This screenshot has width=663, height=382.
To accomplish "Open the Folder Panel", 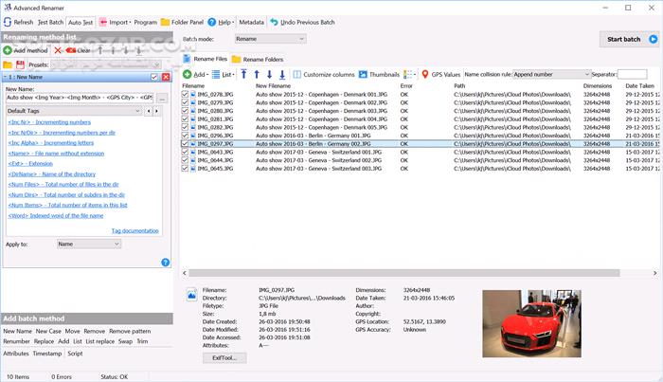I will (x=182, y=22).
